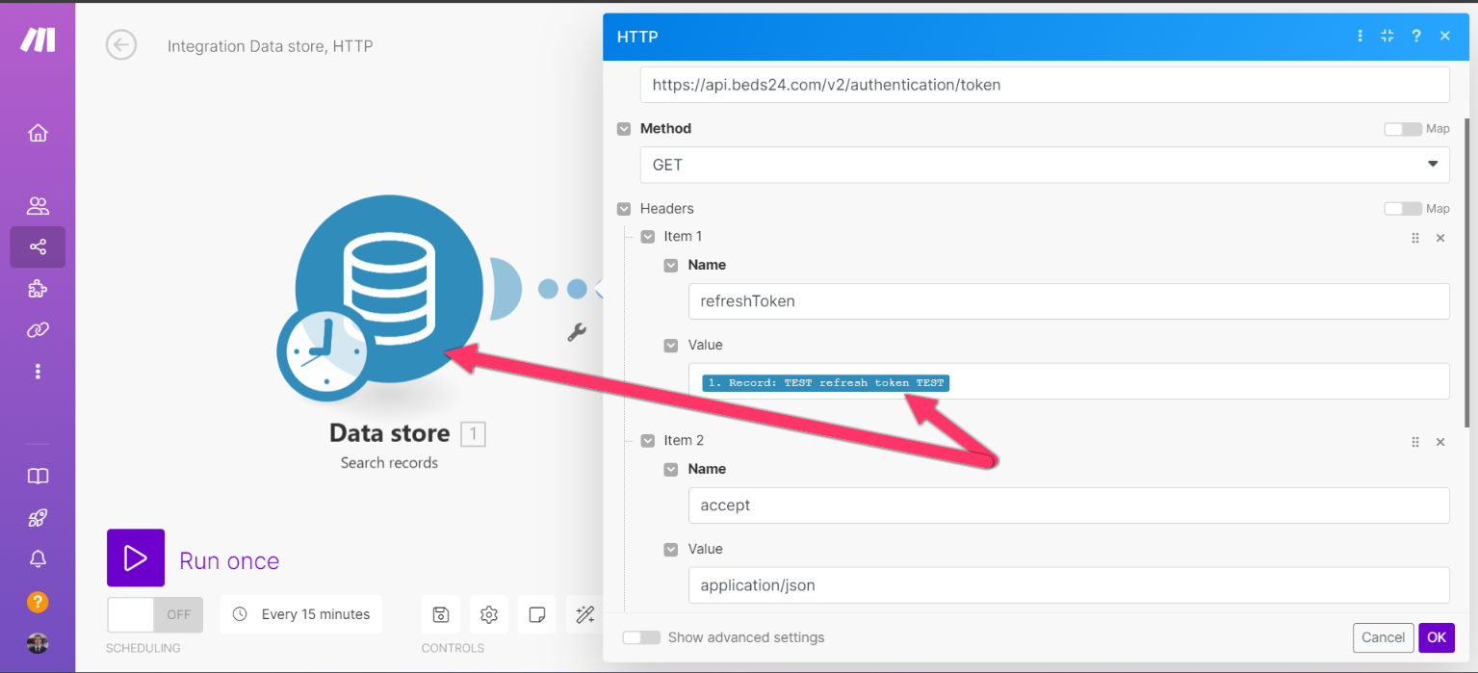Open Every 15 minutes schedule setting
Viewport: 1478px width, 673px height.
301,614
